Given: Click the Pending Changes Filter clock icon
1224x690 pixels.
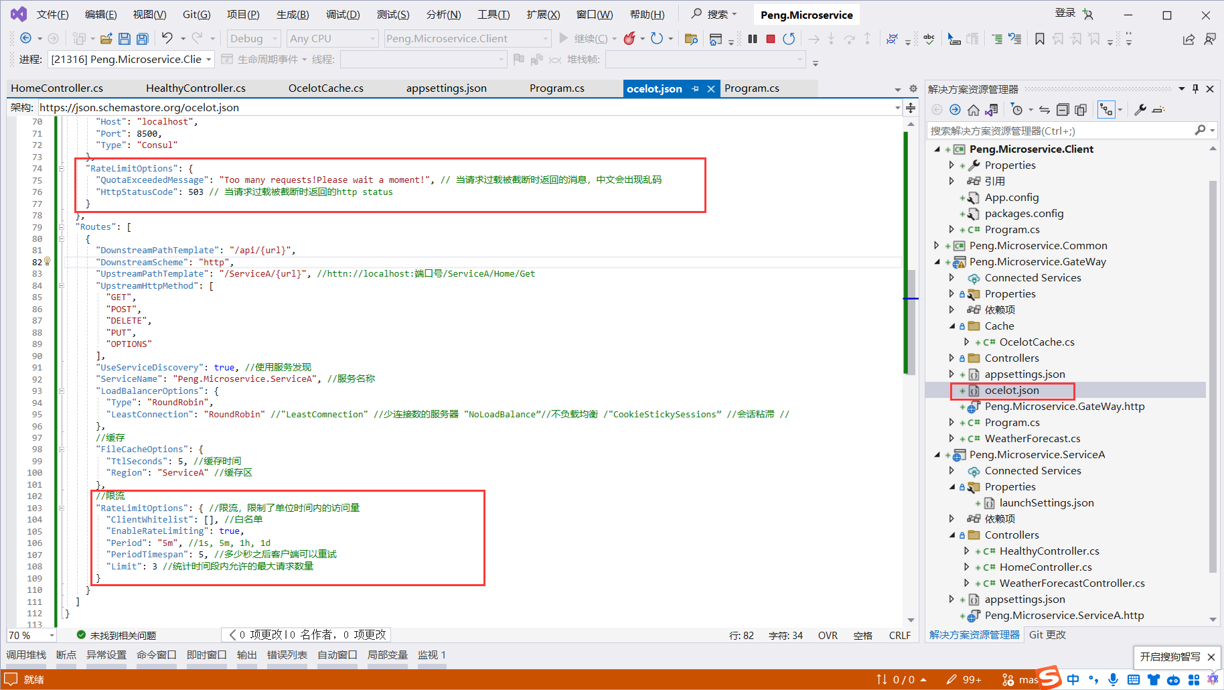Looking at the screenshot, I should (x=1017, y=110).
